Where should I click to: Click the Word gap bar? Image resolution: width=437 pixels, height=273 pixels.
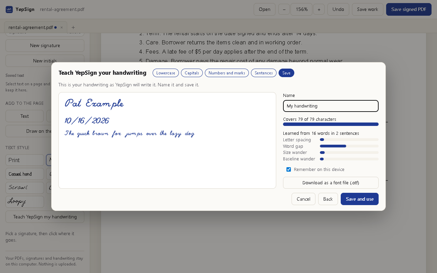pyautogui.click(x=349, y=146)
